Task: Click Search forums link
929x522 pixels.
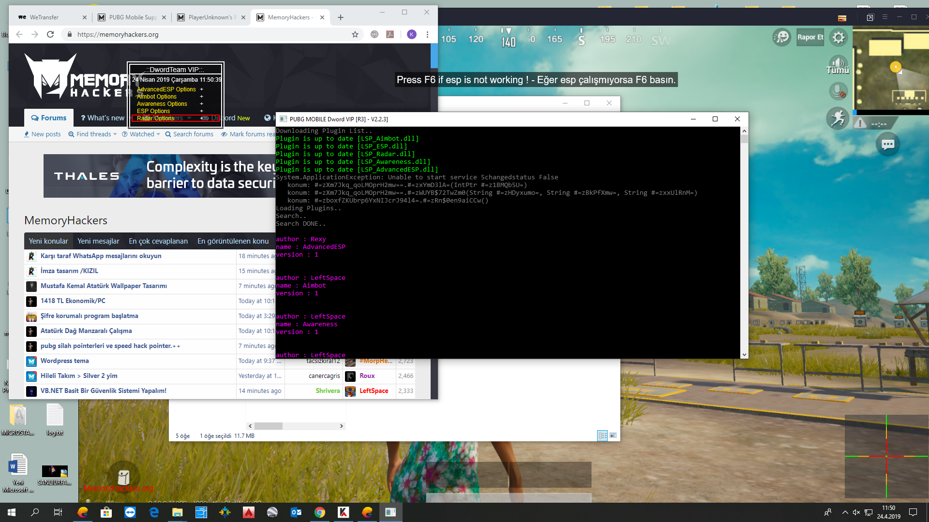Action: [x=189, y=134]
